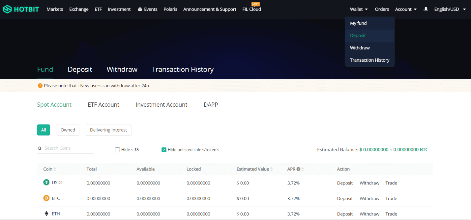Select DAPP tab

tap(211, 105)
